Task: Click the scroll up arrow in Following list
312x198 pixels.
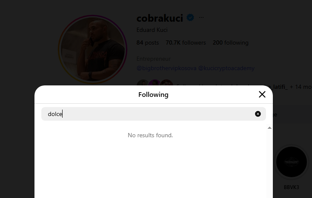Action: 269,127
